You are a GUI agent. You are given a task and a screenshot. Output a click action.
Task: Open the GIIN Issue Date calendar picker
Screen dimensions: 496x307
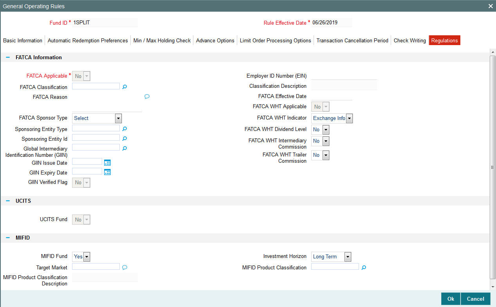click(107, 162)
